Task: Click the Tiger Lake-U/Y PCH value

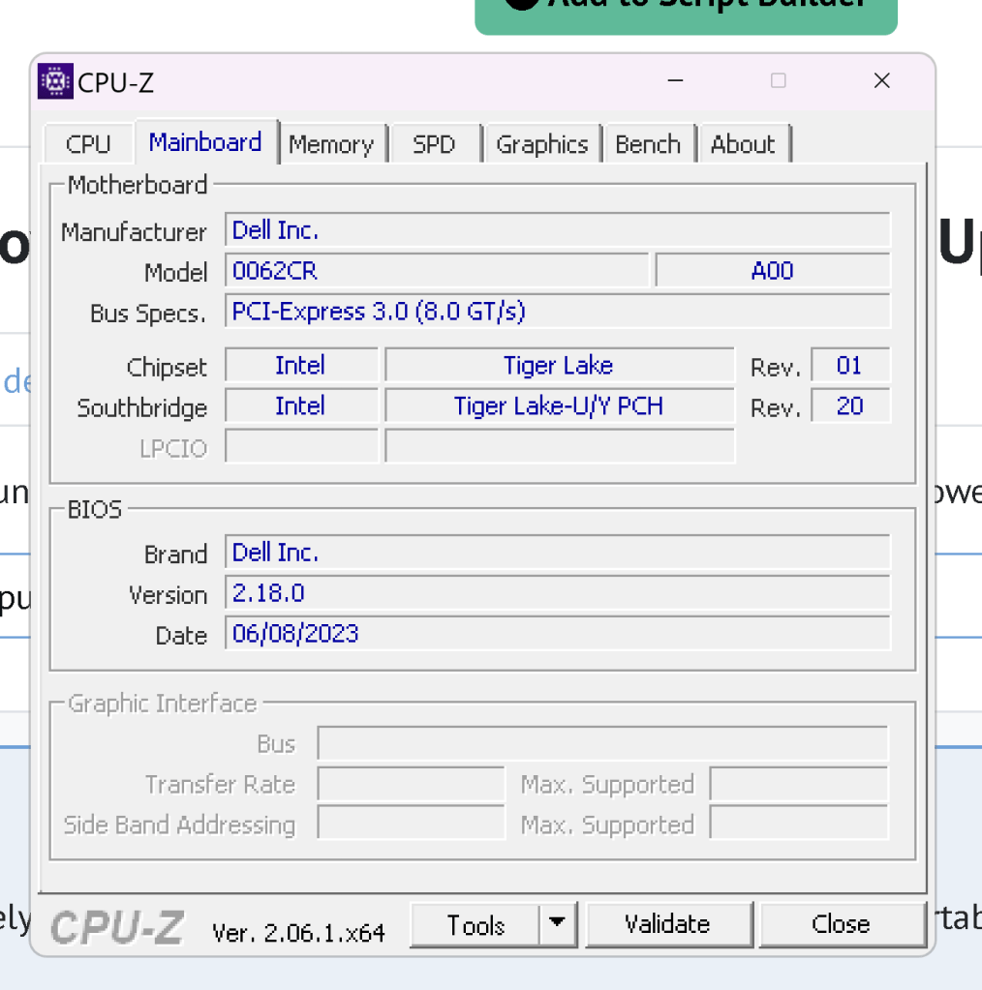Action: 560,406
